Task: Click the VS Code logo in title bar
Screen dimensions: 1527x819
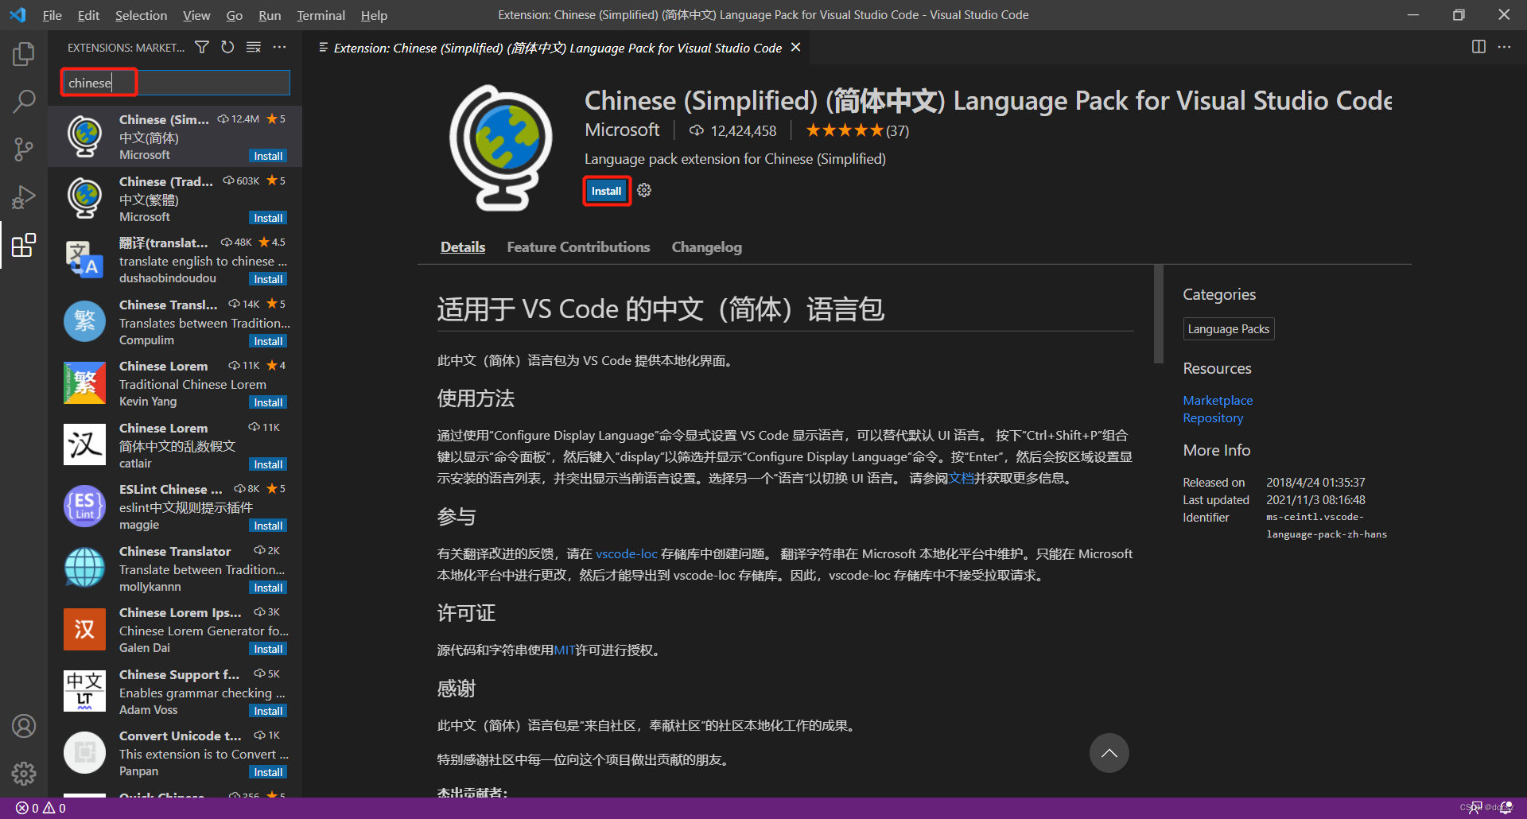Action: pos(17,15)
